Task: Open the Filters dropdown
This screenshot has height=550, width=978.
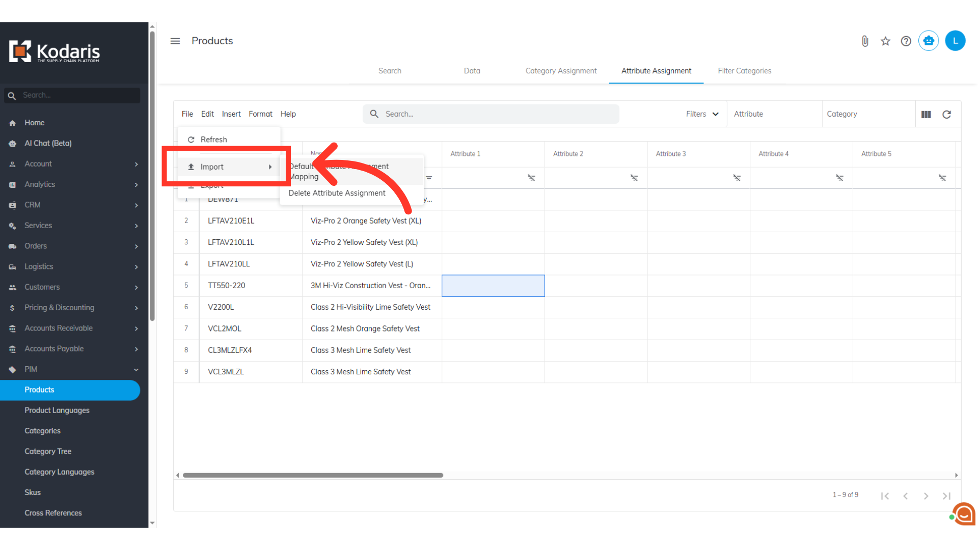Action: 702,114
